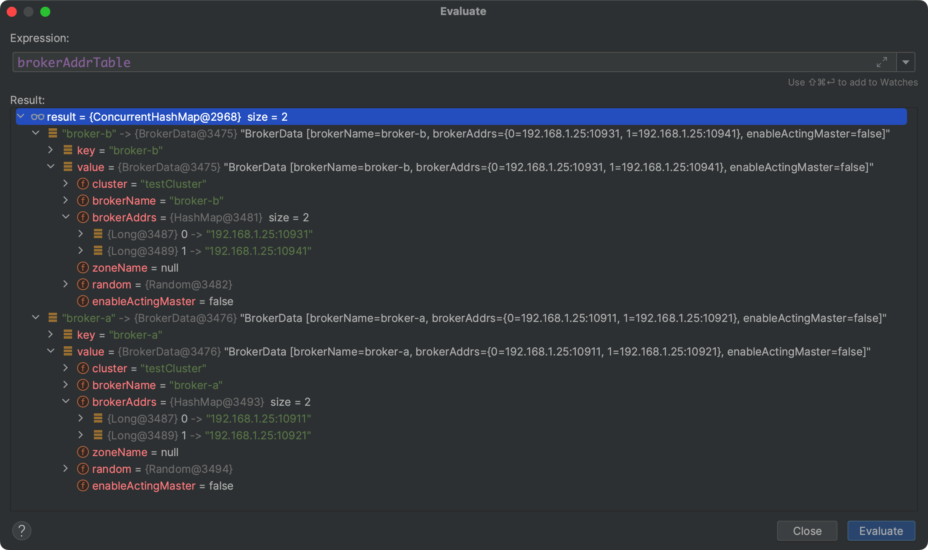Collapse brokerAddrs HashMap@3481 node
The width and height of the screenshot is (928, 550).
(x=66, y=217)
